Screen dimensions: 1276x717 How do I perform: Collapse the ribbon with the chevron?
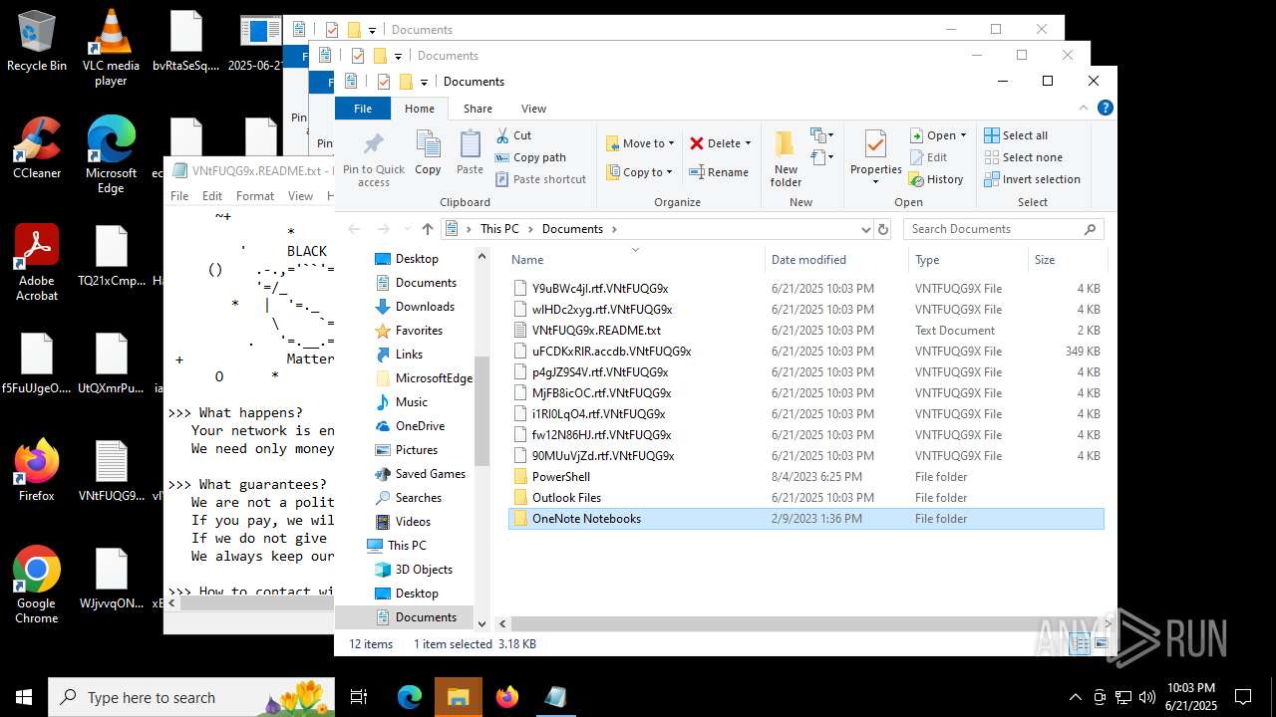click(x=1085, y=108)
